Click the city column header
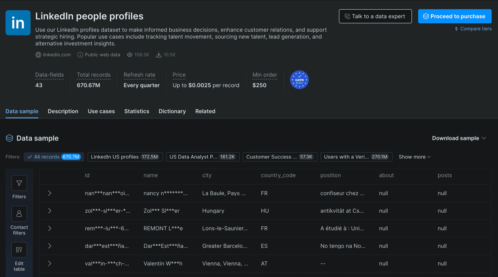498x277 pixels. pyautogui.click(x=207, y=175)
